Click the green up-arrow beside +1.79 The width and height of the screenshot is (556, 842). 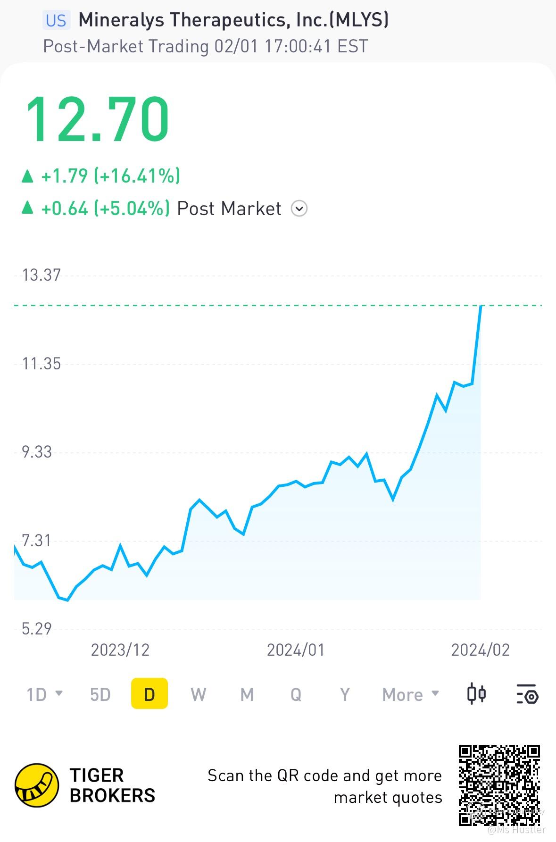pos(28,176)
